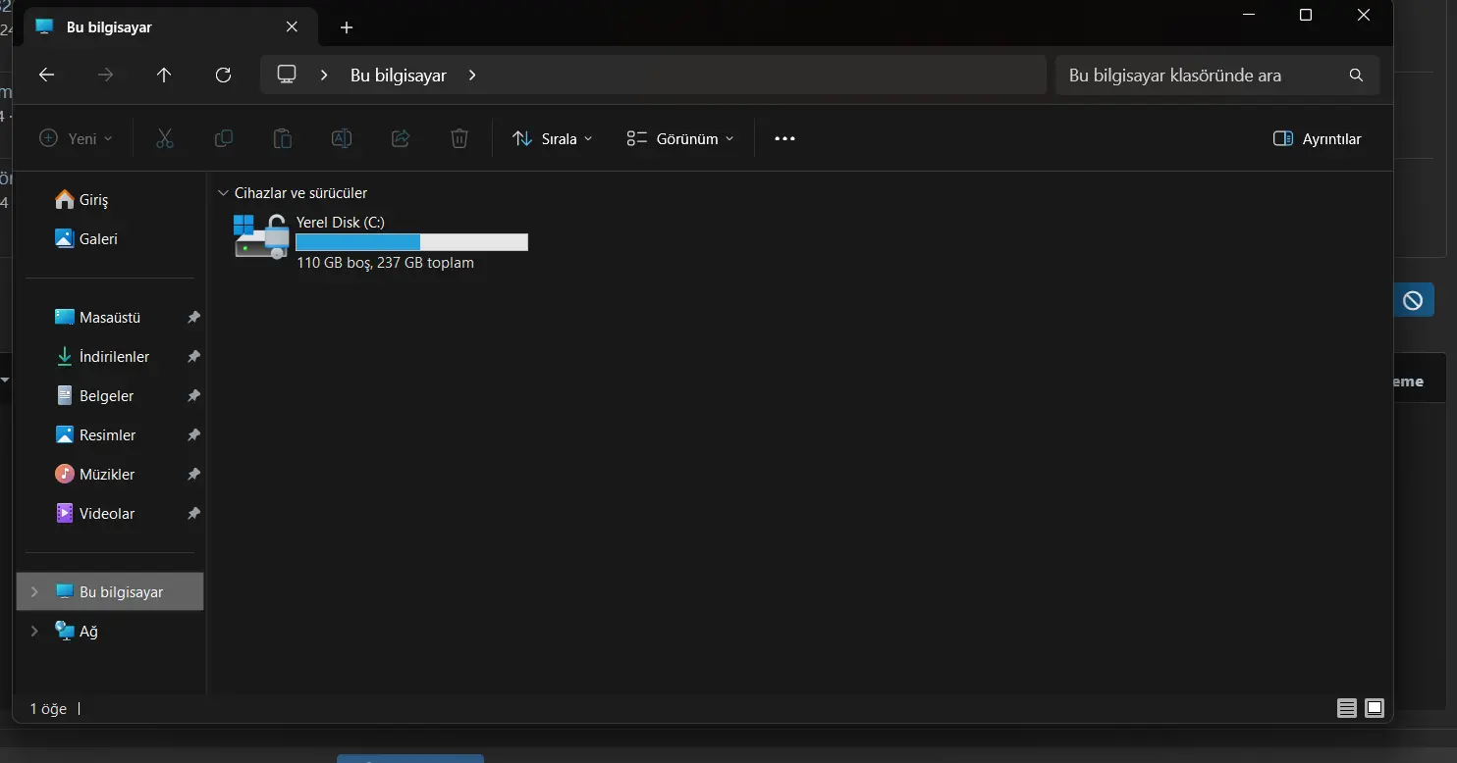Click the Paste clipboard icon
The image size is (1457, 763).
282,138
